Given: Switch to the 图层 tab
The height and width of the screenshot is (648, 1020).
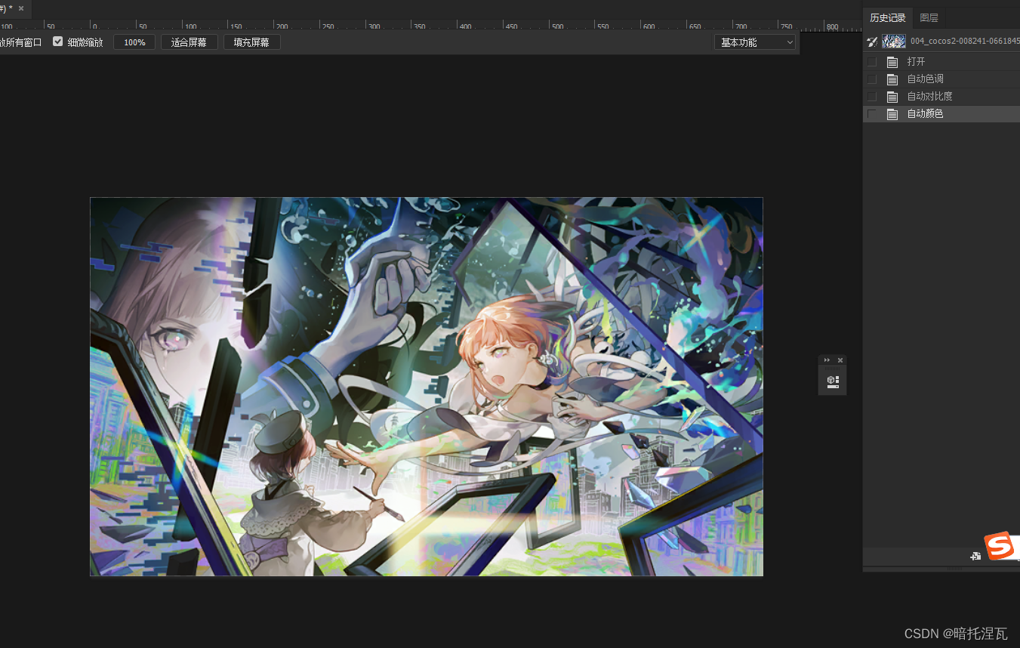Looking at the screenshot, I should (x=929, y=18).
